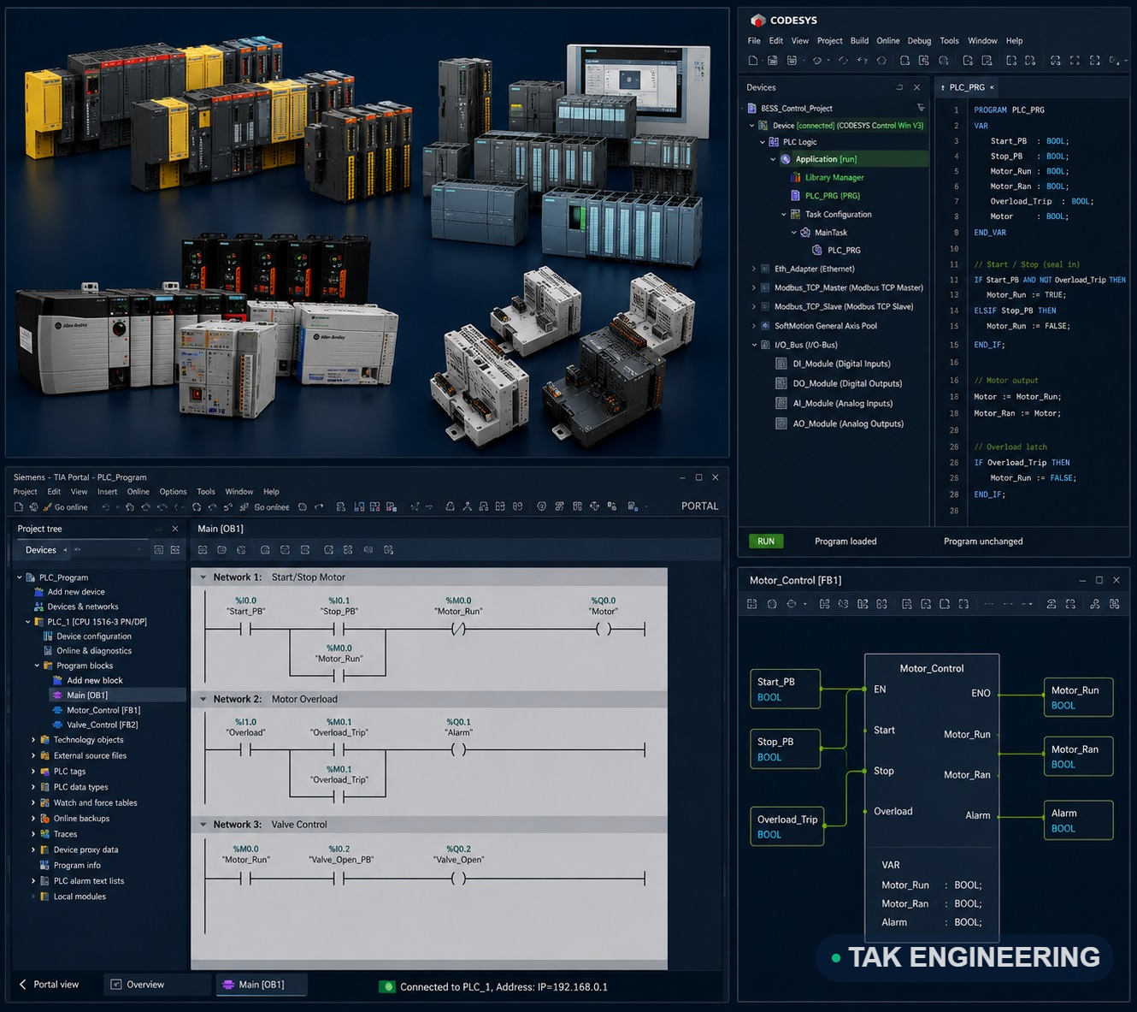This screenshot has height=1012, width=1137.
Task: Click the %Q0.0 "Motor" coil
Action: point(603,629)
